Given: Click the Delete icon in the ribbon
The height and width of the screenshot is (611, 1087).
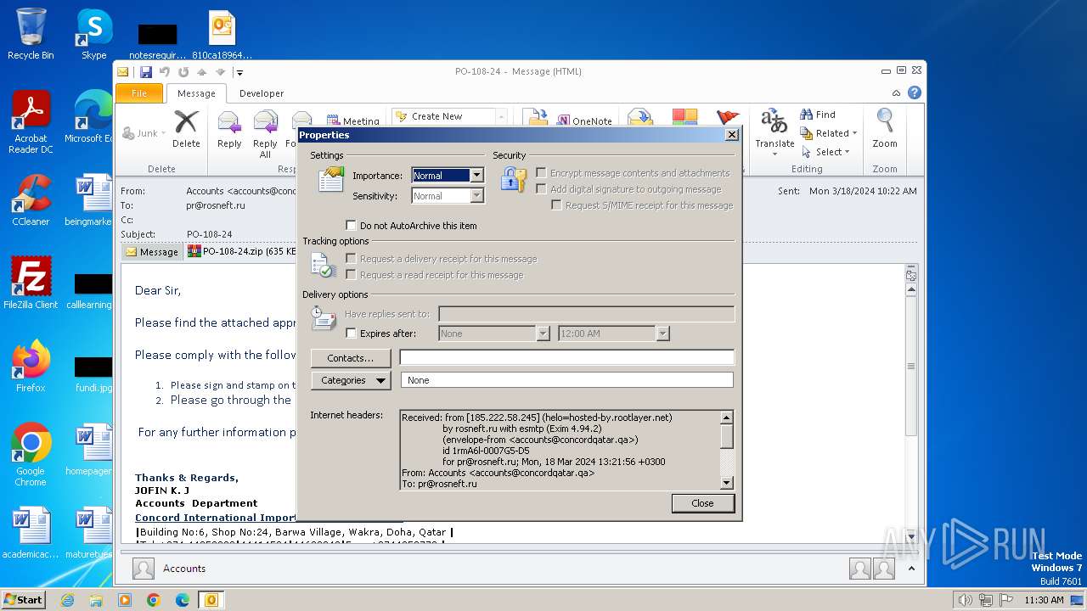Looking at the screenshot, I should (186, 129).
